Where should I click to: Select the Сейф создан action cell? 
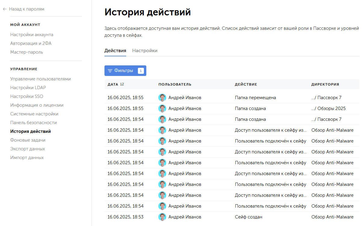point(248,217)
